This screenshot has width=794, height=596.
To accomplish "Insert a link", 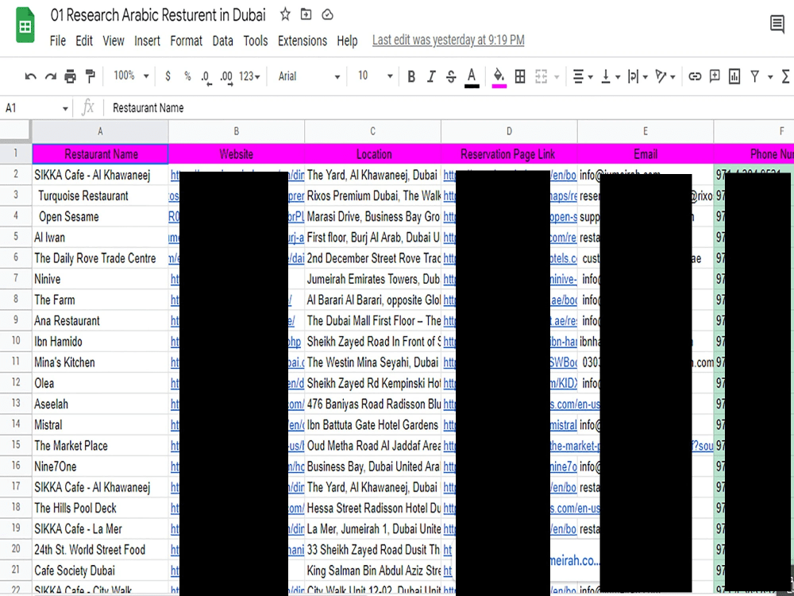I will click(695, 76).
